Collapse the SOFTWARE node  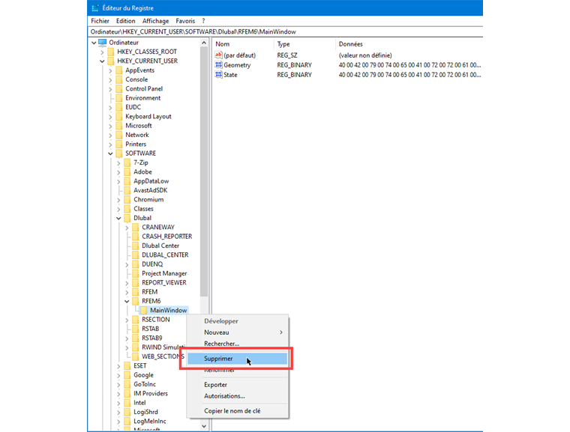[x=110, y=154]
